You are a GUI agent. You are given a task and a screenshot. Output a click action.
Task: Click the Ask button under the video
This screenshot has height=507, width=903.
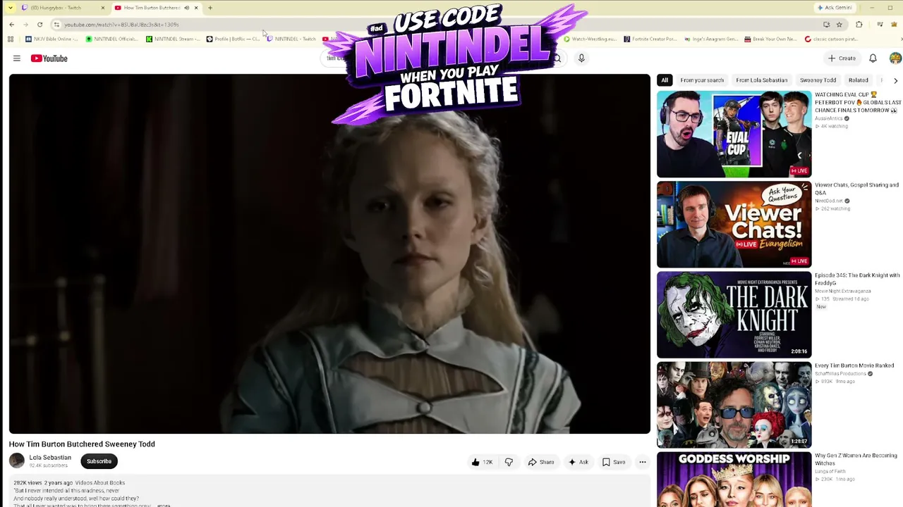pyautogui.click(x=578, y=462)
